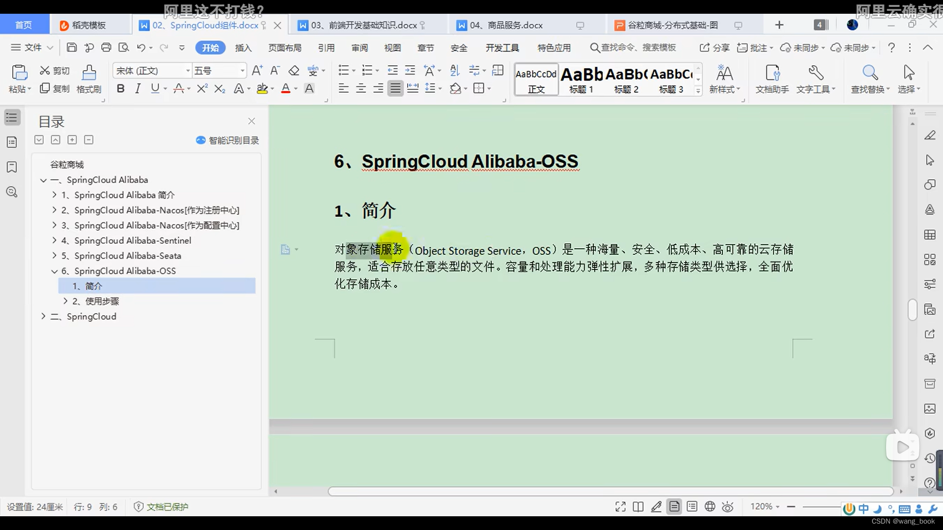Toggle strikethrough text formatting
The image size is (943, 530).
click(x=179, y=88)
